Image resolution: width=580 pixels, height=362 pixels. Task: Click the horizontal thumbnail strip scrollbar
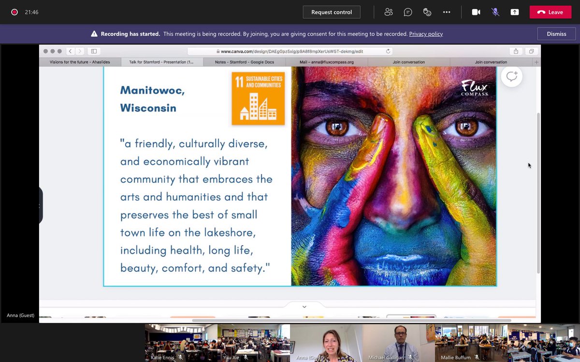(351, 320)
